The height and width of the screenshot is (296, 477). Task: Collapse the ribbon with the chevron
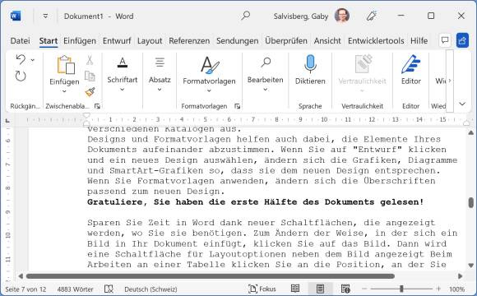[x=462, y=104]
